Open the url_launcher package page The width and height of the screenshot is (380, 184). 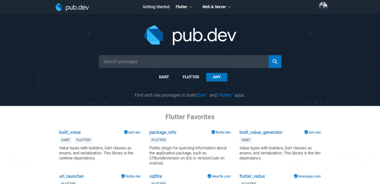pos(72,176)
